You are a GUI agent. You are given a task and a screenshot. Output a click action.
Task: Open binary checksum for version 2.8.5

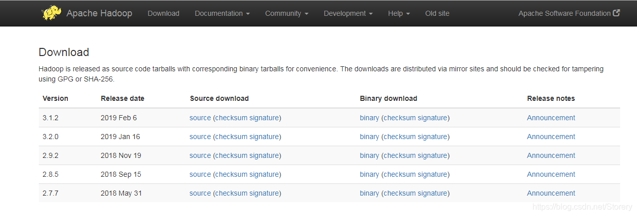pyautogui.click(x=400, y=174)
